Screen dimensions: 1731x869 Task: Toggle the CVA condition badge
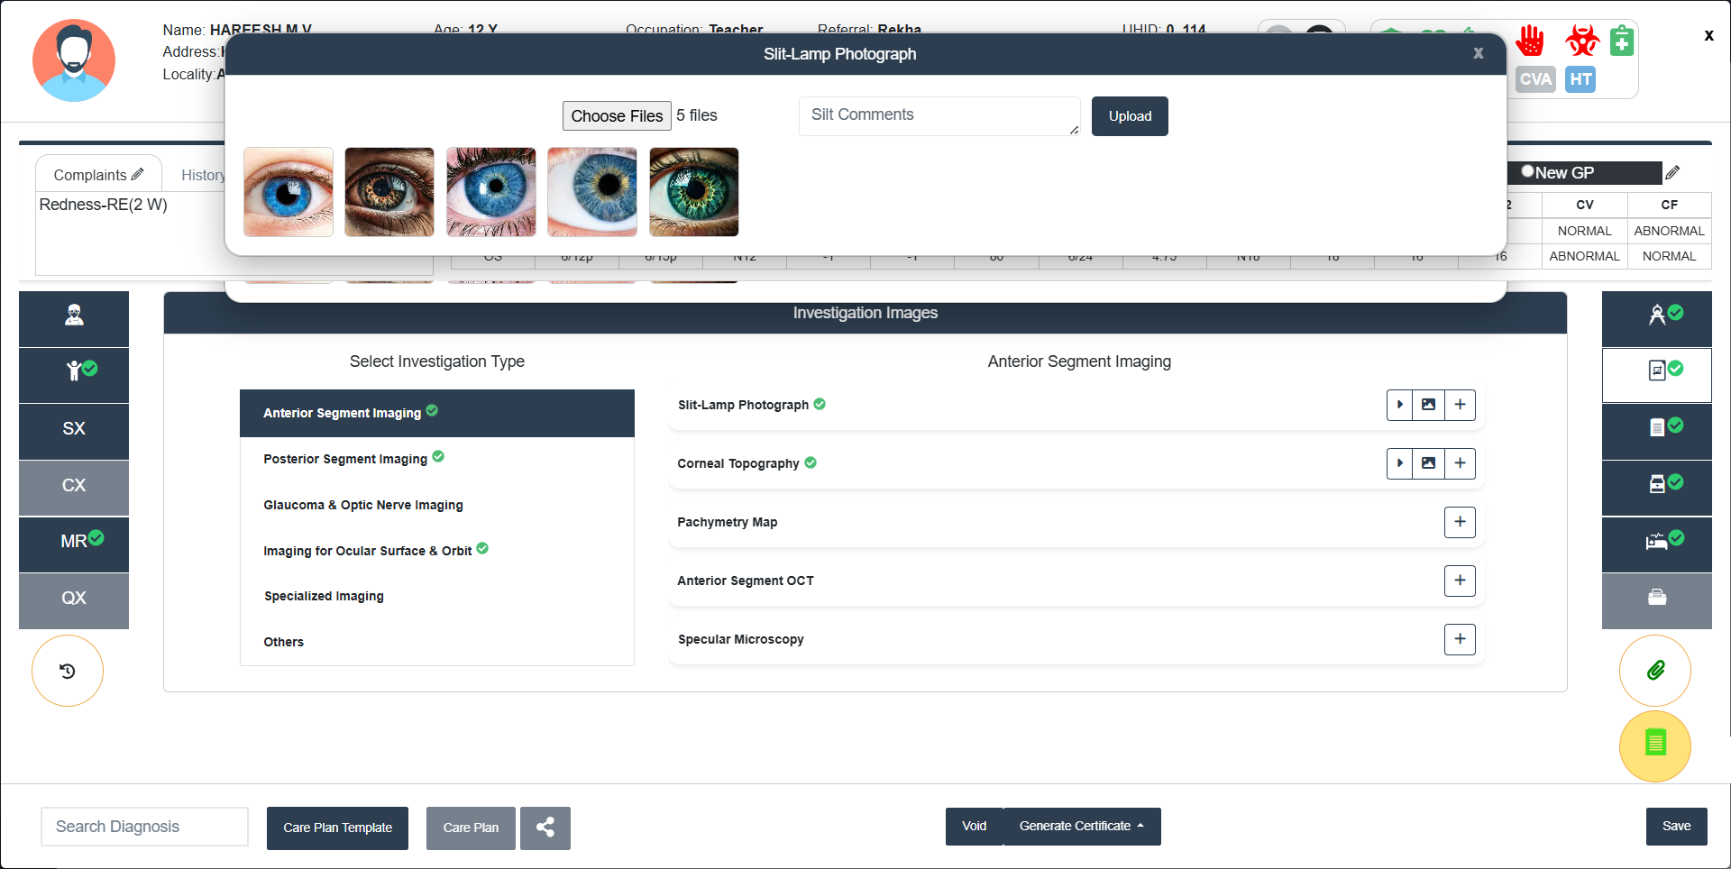(1534, 79)
